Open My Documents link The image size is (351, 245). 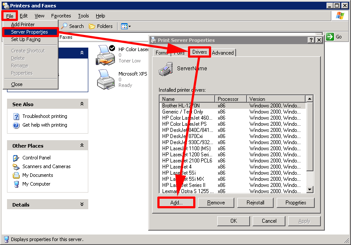coord(38,175)
